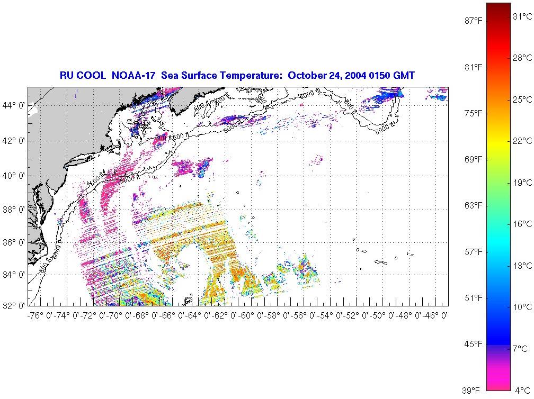
Task: Click the -56° 0' longitude label
Action: click(x=304, y=315)
